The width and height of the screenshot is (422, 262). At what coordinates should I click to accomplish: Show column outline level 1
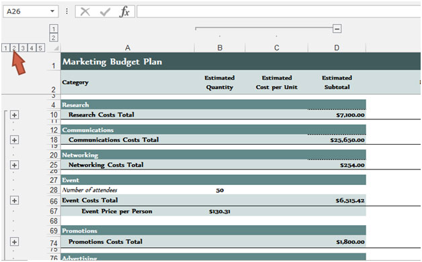54,28
